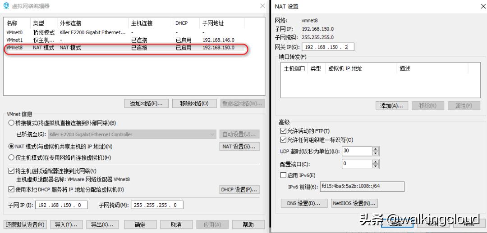
Task: Click the 添加(A)... port forwarding button
Action: tap(391, 106)
